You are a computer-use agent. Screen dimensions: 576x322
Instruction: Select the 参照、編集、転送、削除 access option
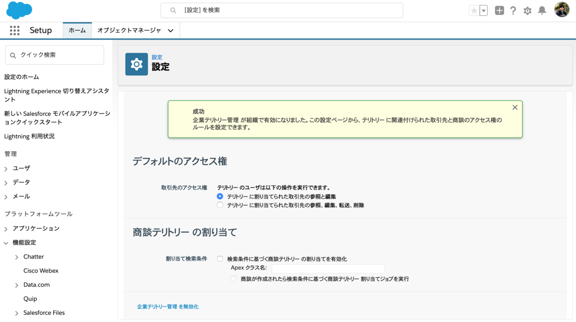click(x=220, y=204)
